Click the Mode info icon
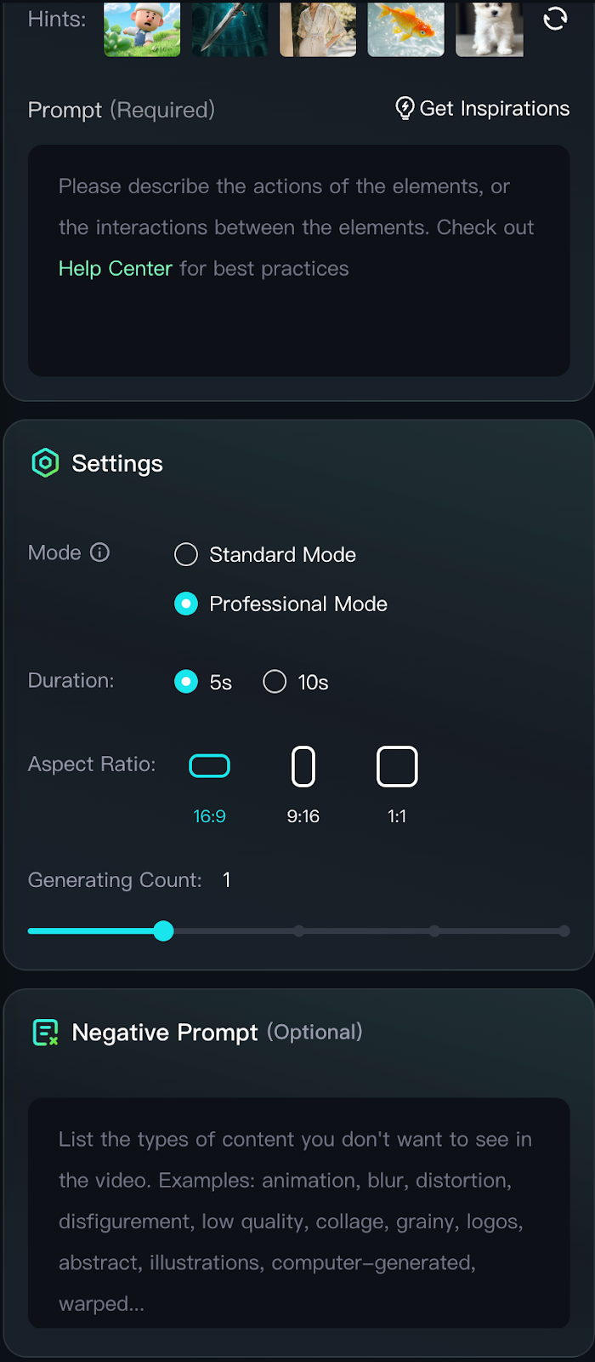 click(x=100, y=552)
